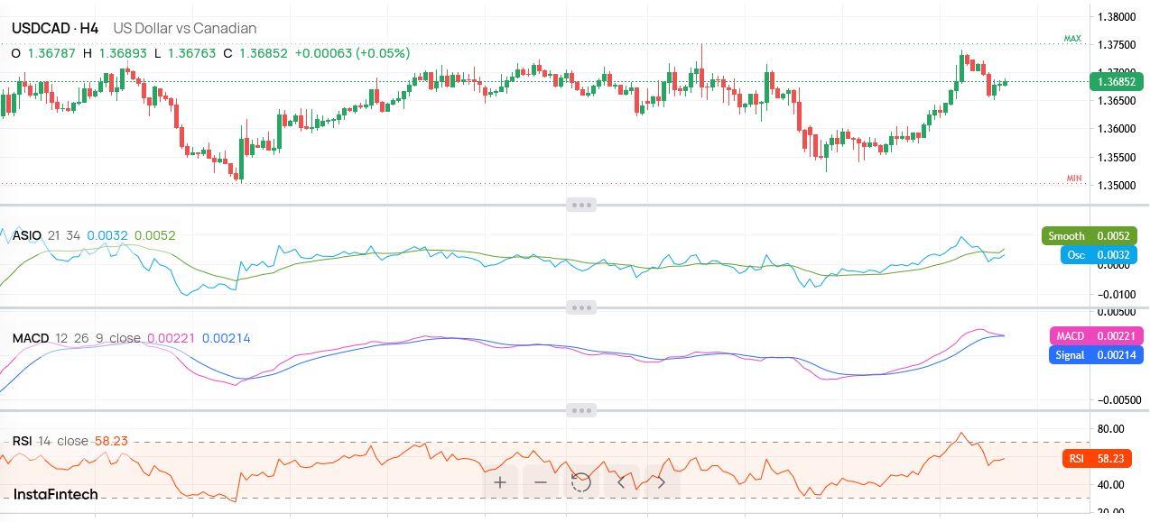Select the chart reset/refresh icon
1150x522 pixels.
(x=581, y=483)
